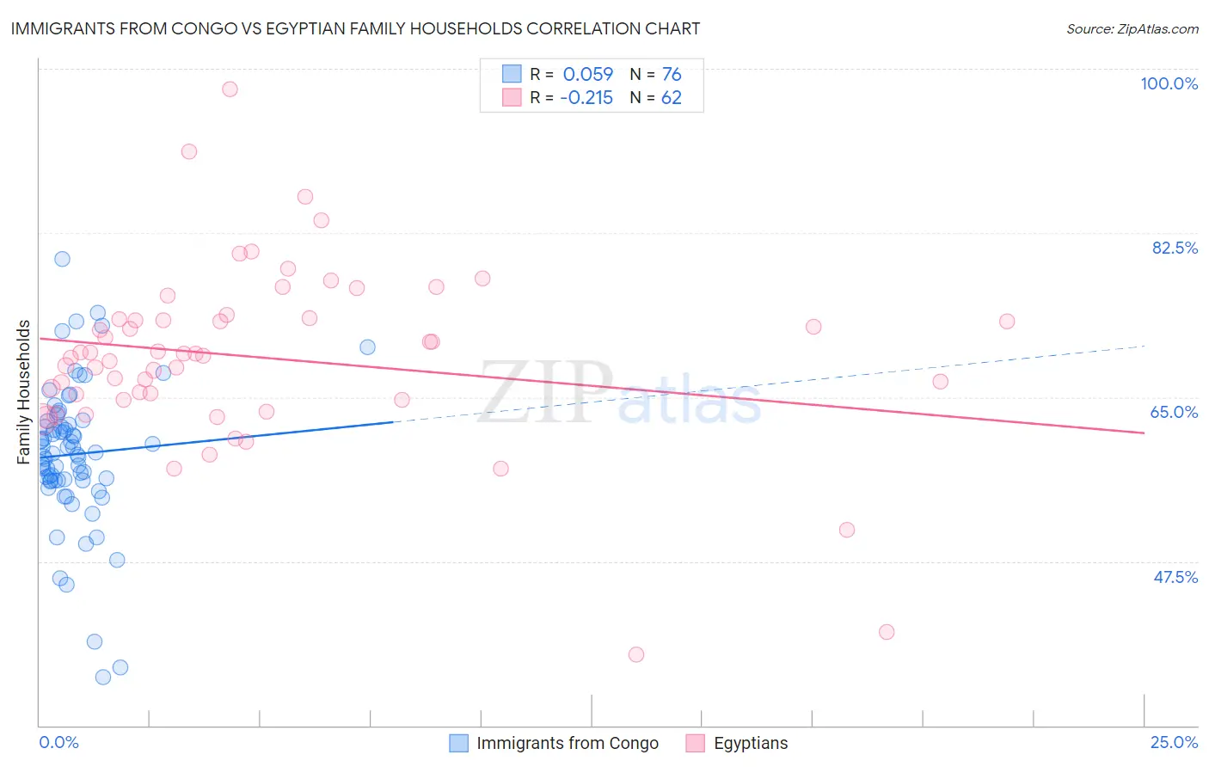Click the 100.0% y-axis label
Image resolution: width=1209 pixels, height=767 pixels.
[1169, 83]
